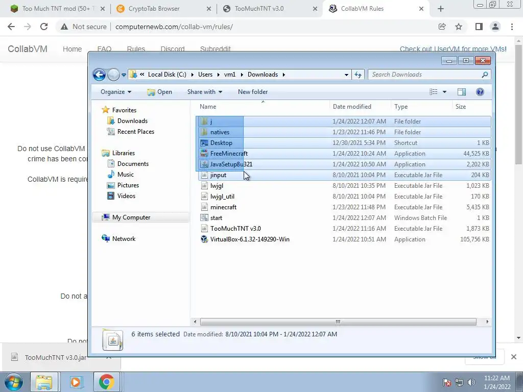Select the VirtualBox installer icon
The image size is (523, 392).
click(204, 239)
